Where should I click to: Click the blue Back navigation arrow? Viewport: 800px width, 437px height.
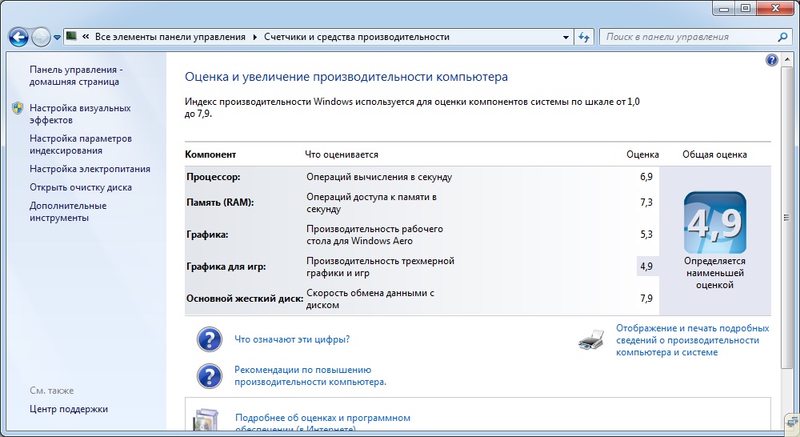pos(18,37)
